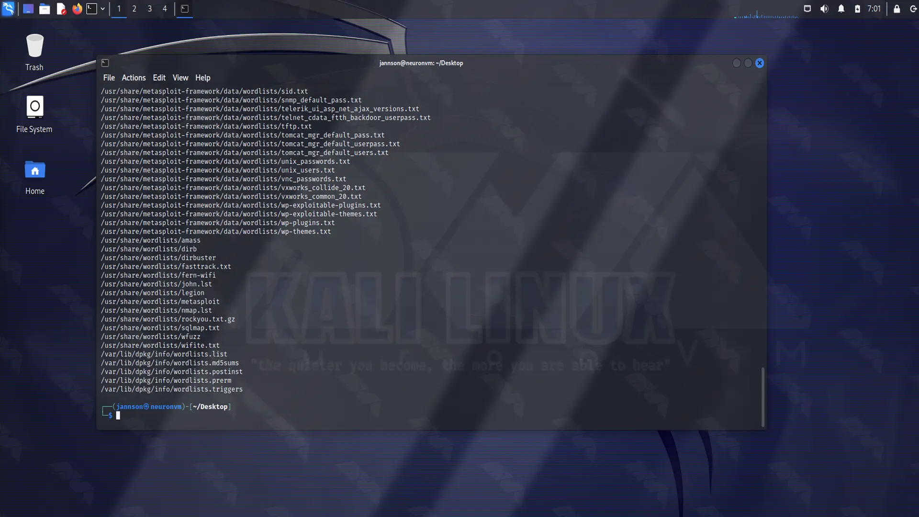919x517 pixels.
Task: Click the Edit menu in terminal
Action: click(x=158, y=77)
